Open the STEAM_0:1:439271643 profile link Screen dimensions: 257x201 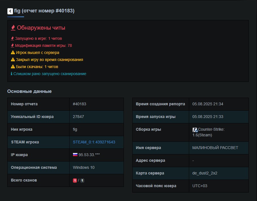pyautogui.click(x=94, y=142)
